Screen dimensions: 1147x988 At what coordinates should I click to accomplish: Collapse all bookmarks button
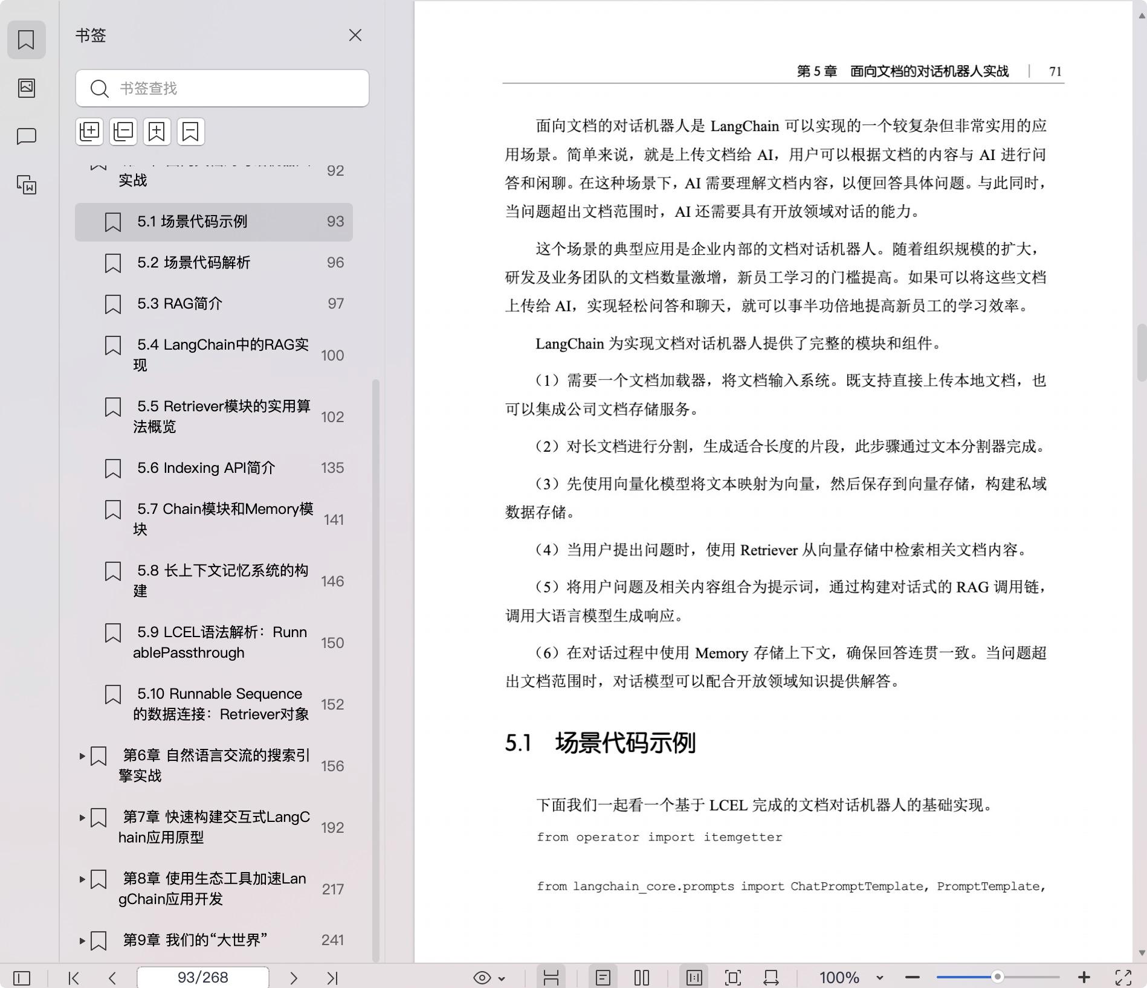click(123, 131)
